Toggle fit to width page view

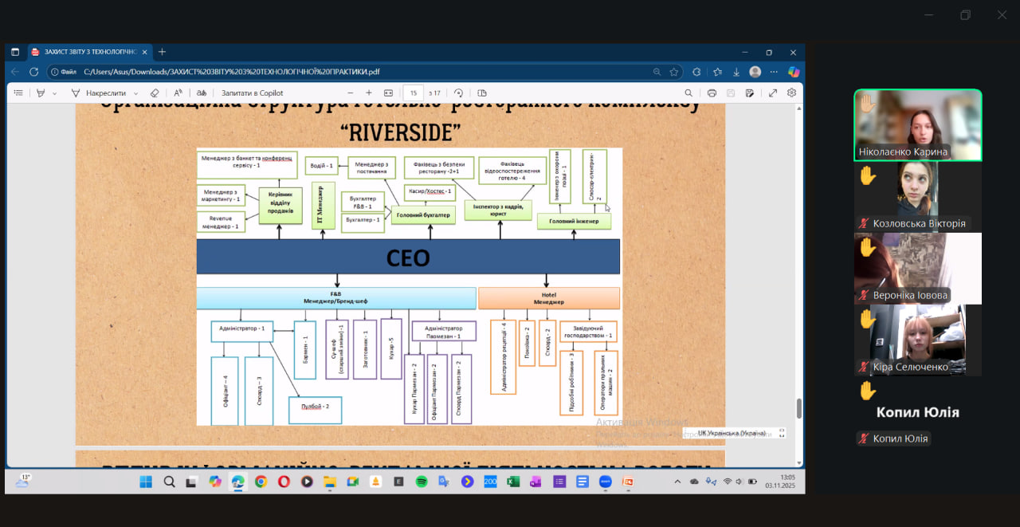pyautogui.click(x=389, y=93)
